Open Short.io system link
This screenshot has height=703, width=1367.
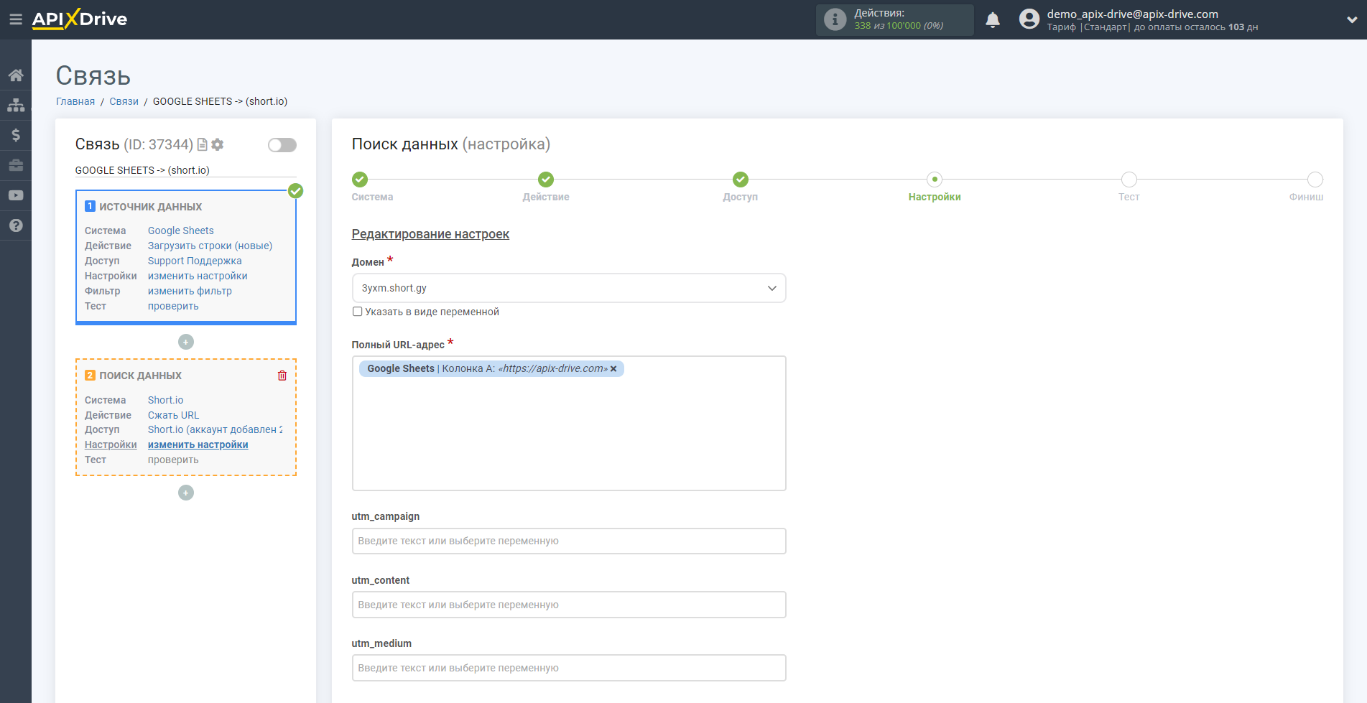tap(166, 400)
